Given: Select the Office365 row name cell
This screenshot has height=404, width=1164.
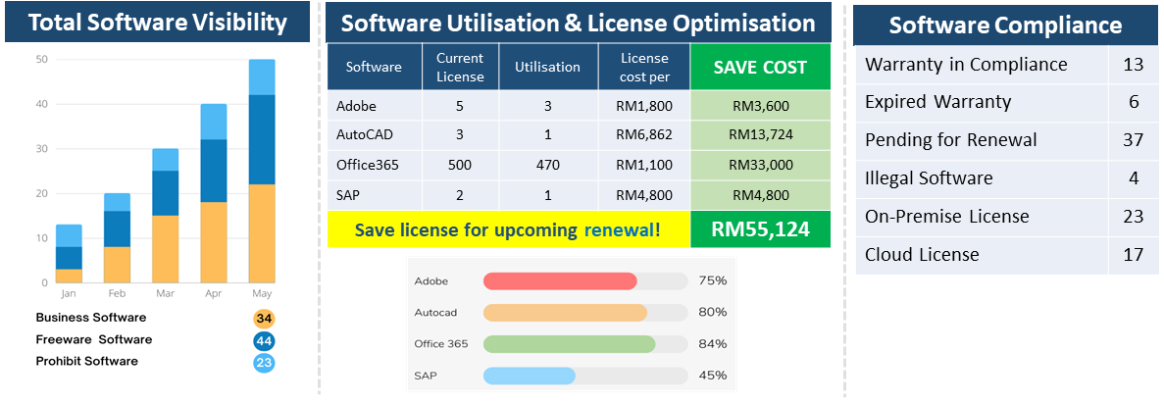Looking at the screenshot, I should point(375,165).
